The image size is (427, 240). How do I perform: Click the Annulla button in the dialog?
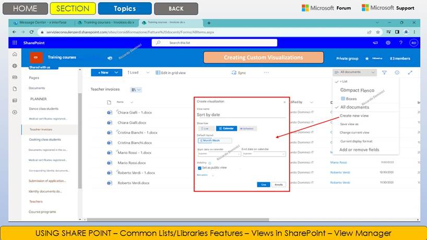278,185
